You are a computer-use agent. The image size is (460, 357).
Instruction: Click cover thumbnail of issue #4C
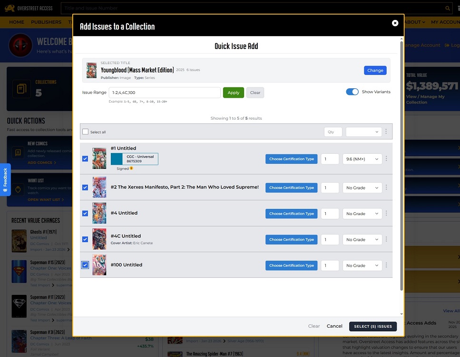[x=99, y=239]
